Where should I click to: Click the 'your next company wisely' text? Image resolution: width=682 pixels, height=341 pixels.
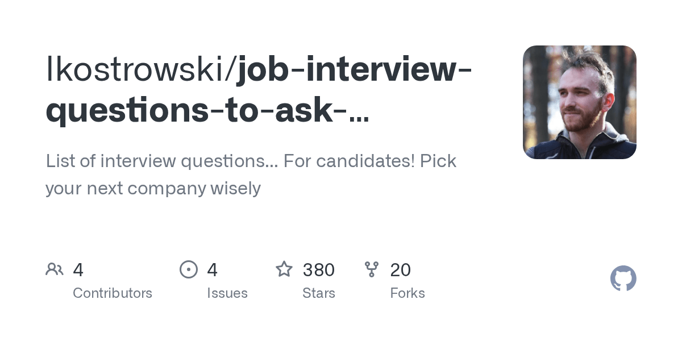(x=153, y=188)
